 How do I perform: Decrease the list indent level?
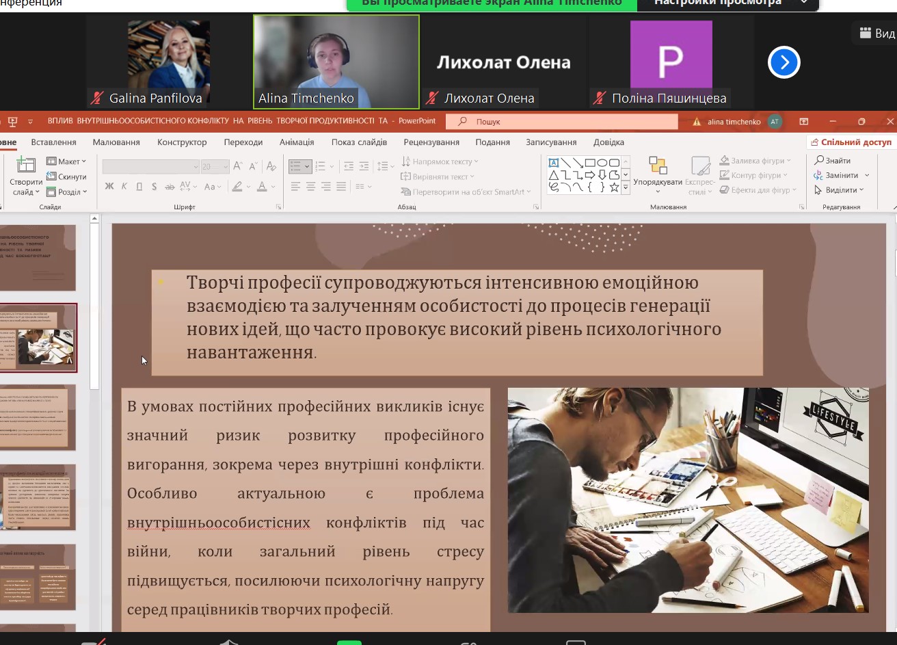(x=349, y=166)
